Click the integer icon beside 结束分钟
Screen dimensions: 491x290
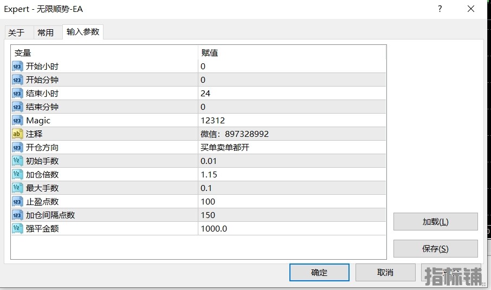coord(17,107)
